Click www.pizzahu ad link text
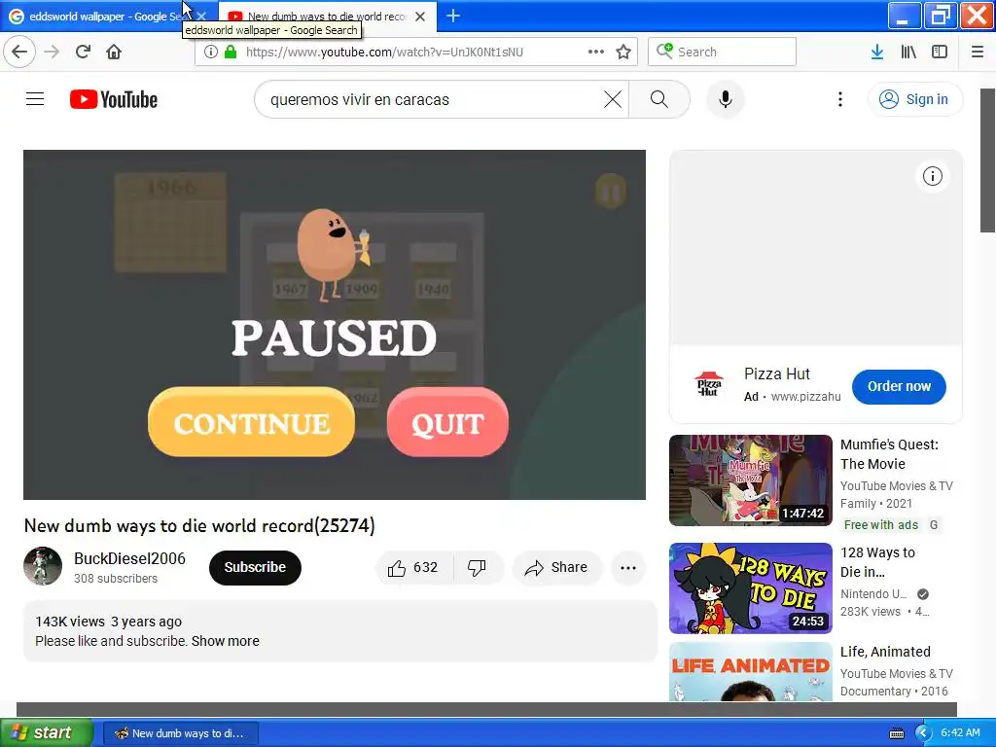996x747 pixels. click(805, 397)
